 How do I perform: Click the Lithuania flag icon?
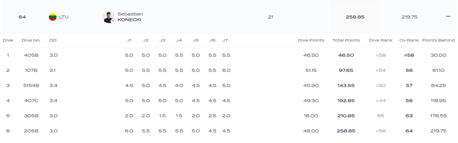pyautogui.click(x=53, y=17)
